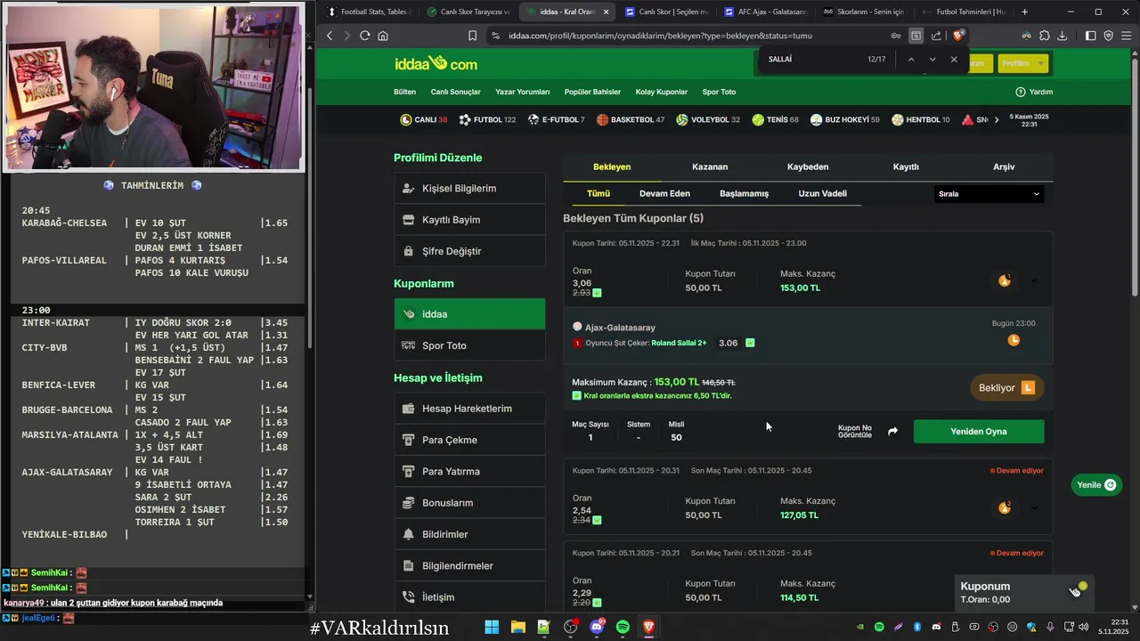Screen dimensions: 1140x641
Task: Open the browser home page icon
Action: tap(383, 36)
